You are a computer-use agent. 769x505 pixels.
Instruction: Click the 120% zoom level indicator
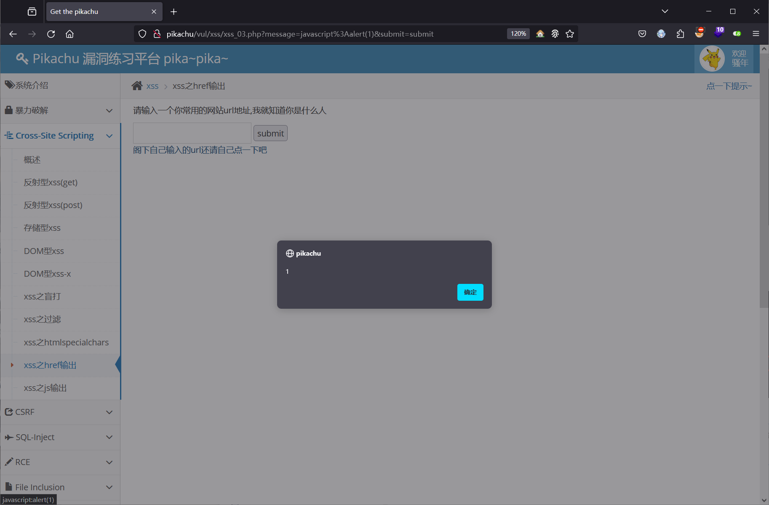click(x=518, y=34)
